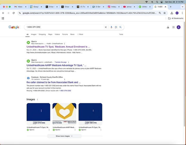The width and height of the screenshot is (186, 145).
Task: Open image thumbnail showing 1-800-379-3392 on blue
Action: [38, 114]
